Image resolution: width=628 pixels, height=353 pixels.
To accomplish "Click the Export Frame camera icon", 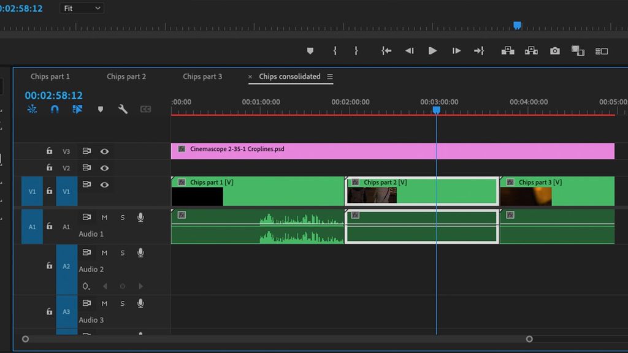I will pyautogui.click(x=554, y=51).
